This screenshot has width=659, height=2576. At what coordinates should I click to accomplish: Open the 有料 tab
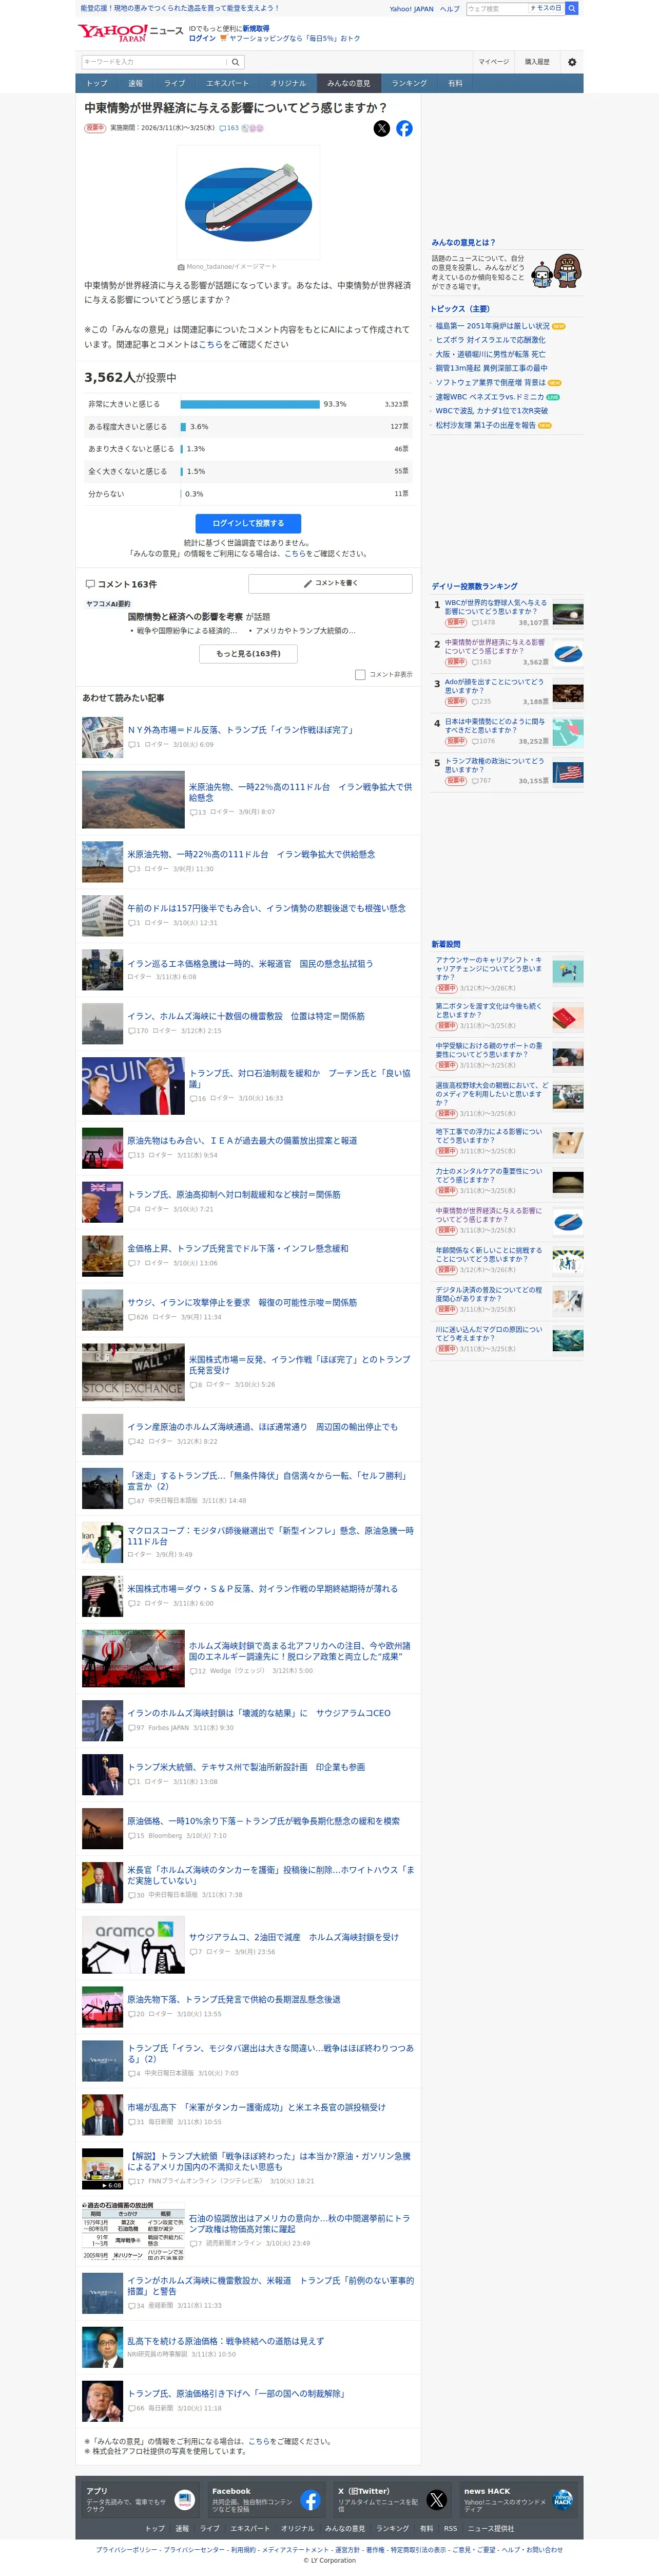pos(455,83)
